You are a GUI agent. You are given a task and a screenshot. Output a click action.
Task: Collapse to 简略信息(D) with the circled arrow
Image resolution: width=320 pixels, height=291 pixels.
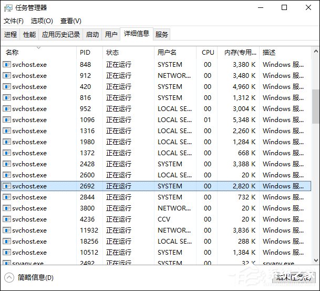pos(9,277)
